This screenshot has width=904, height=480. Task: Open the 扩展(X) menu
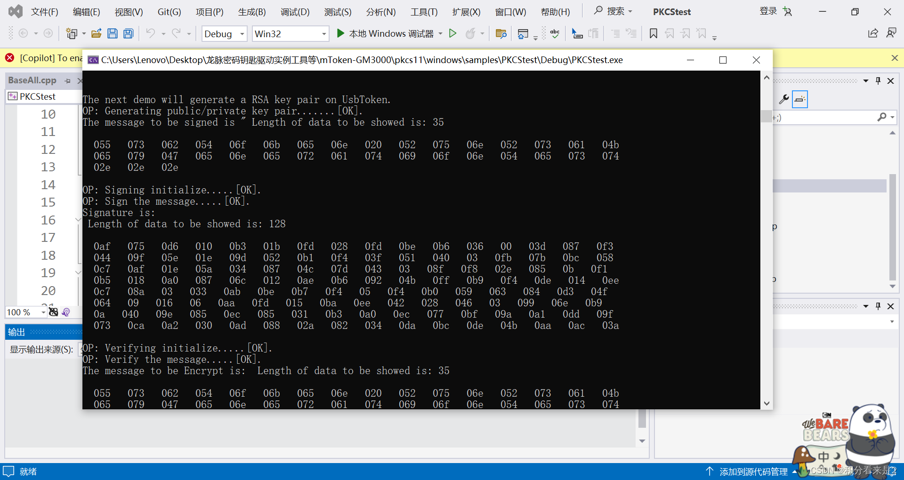tap(467, 12)
